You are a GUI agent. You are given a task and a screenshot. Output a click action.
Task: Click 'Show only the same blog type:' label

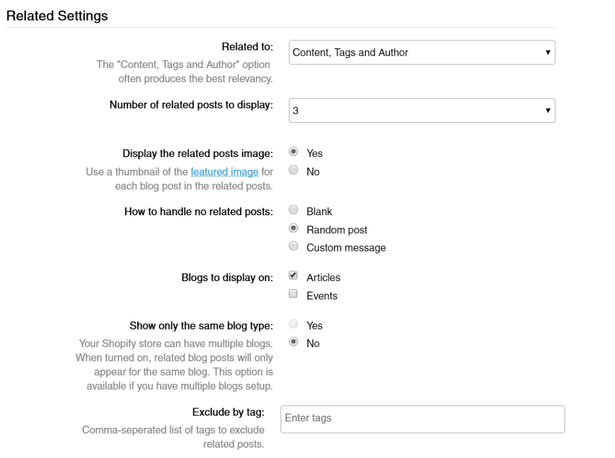[x=201, y=326]
